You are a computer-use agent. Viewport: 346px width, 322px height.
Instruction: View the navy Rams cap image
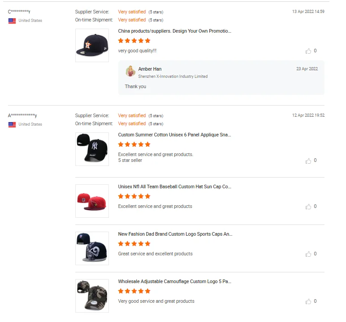click(92, 248)
